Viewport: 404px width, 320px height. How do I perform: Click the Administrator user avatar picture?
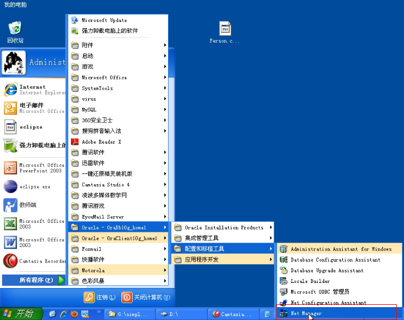tap(14, 62)
